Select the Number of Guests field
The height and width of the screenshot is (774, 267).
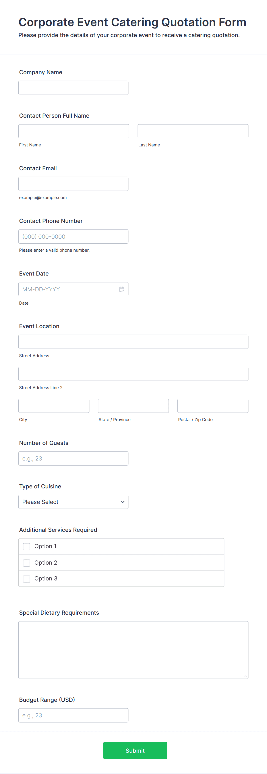(73, 458)
